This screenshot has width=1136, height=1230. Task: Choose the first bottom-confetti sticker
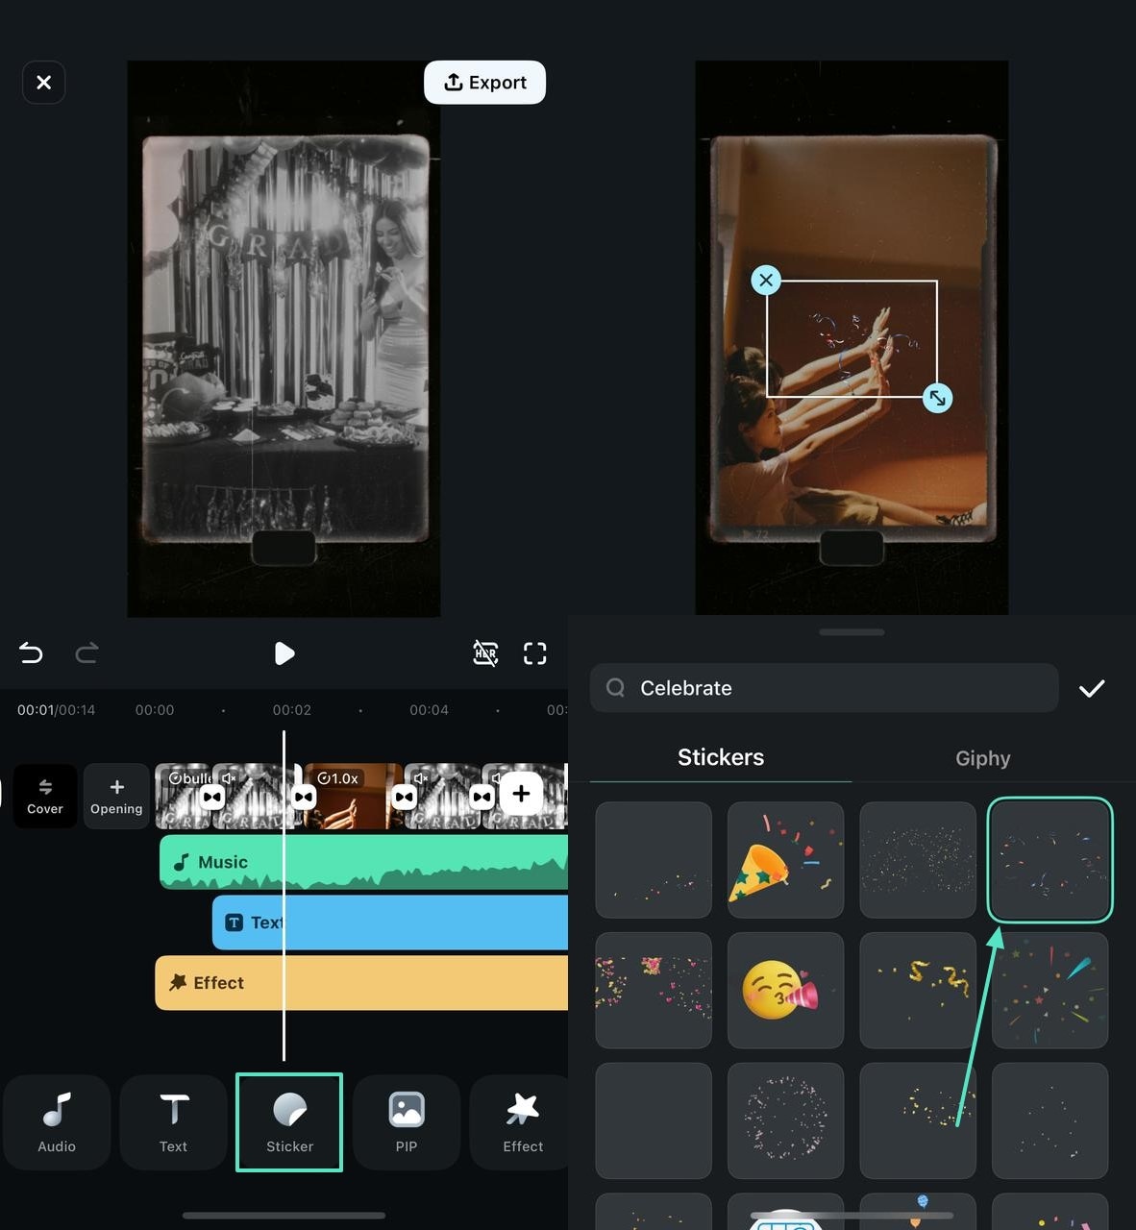coord(654,860)
